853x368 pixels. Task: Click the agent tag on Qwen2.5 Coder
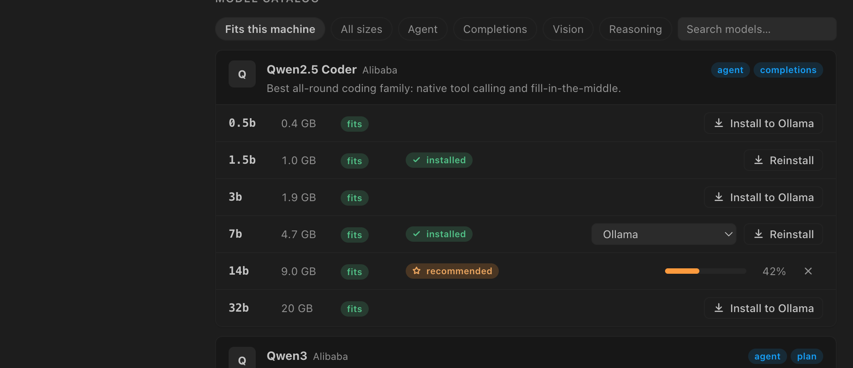click(x=730, y=70)
